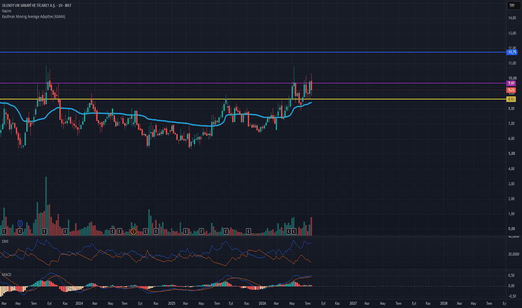The image size is (522, 308).
Task: Click the orange S split marker
Action: click(133, 231)
